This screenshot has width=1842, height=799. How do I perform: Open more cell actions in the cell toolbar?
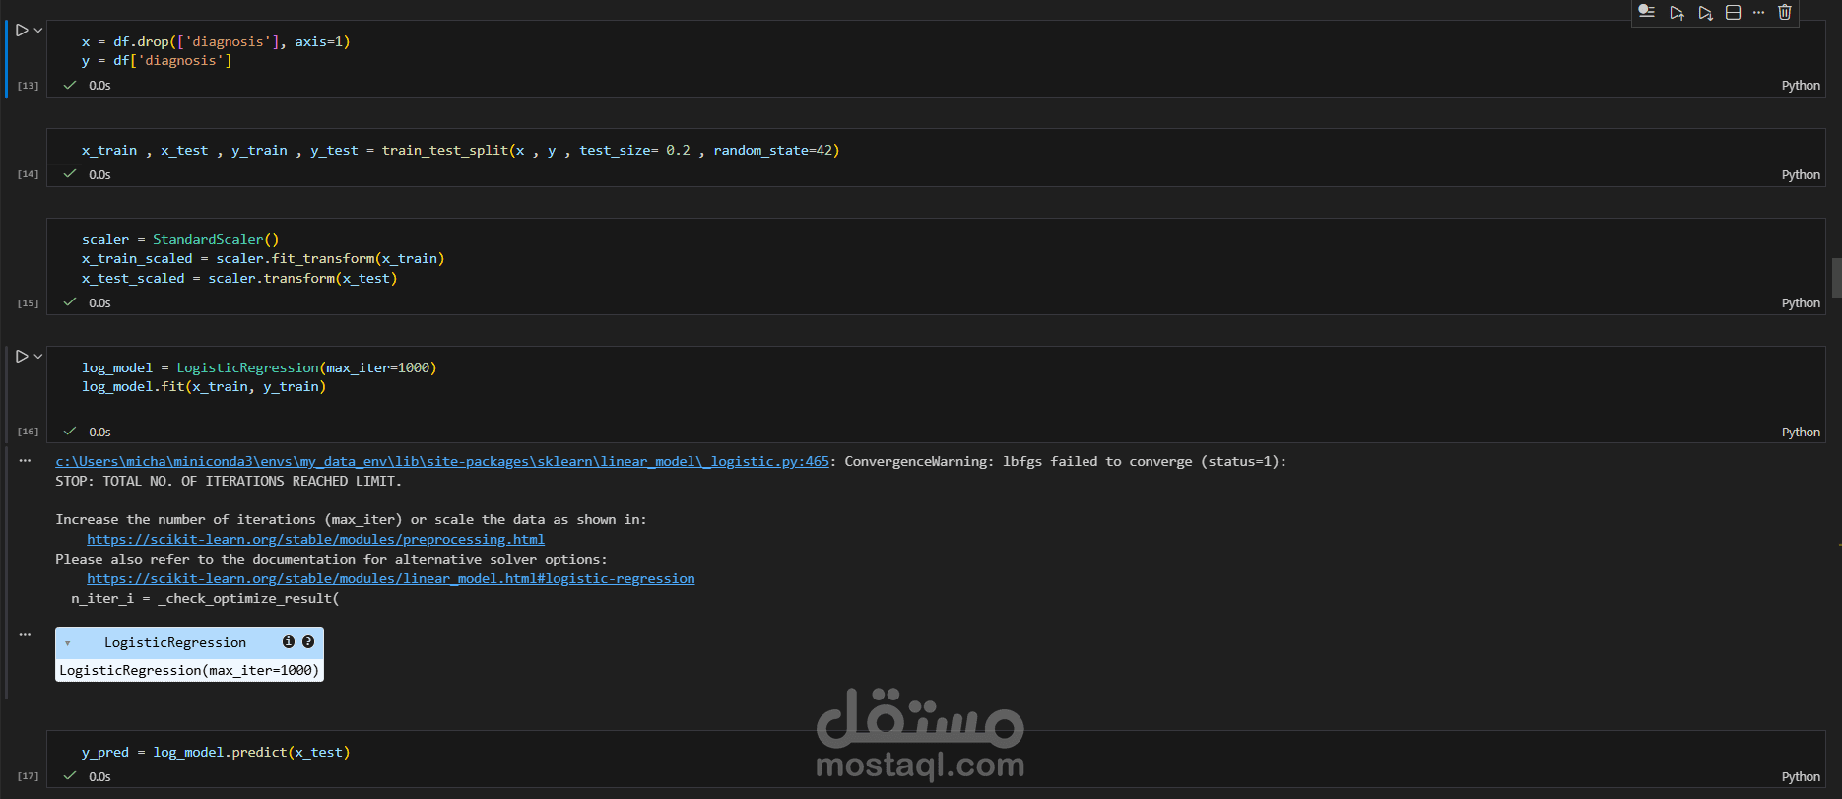(1758, 13)
